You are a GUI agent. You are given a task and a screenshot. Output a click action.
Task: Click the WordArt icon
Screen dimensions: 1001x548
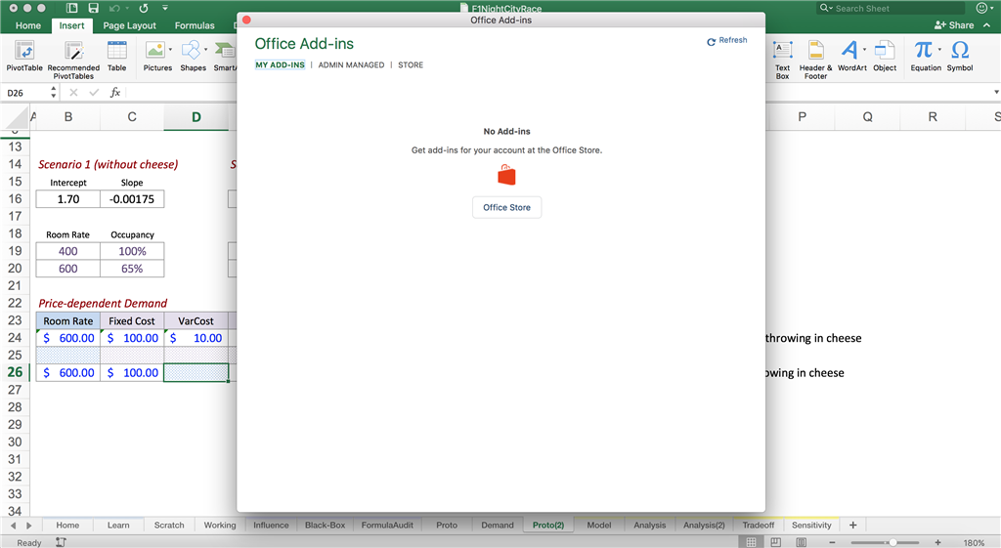click(x=849, y=50)
